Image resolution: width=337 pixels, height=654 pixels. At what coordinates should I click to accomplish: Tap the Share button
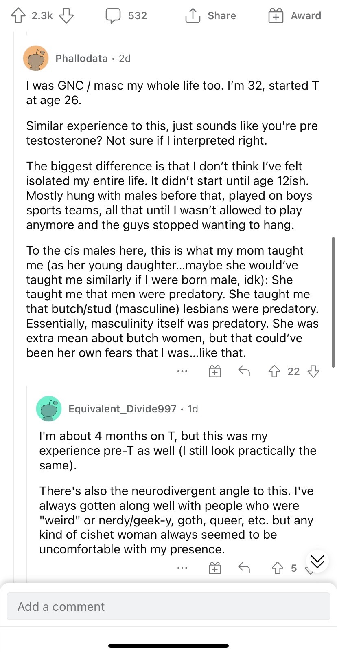click(211, 16)
